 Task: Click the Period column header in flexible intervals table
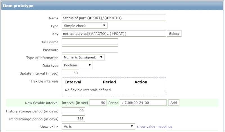click(x=109, y=82)
